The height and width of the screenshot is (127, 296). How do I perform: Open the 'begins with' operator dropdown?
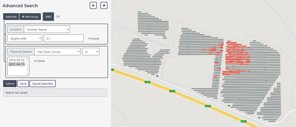(25, 38)
